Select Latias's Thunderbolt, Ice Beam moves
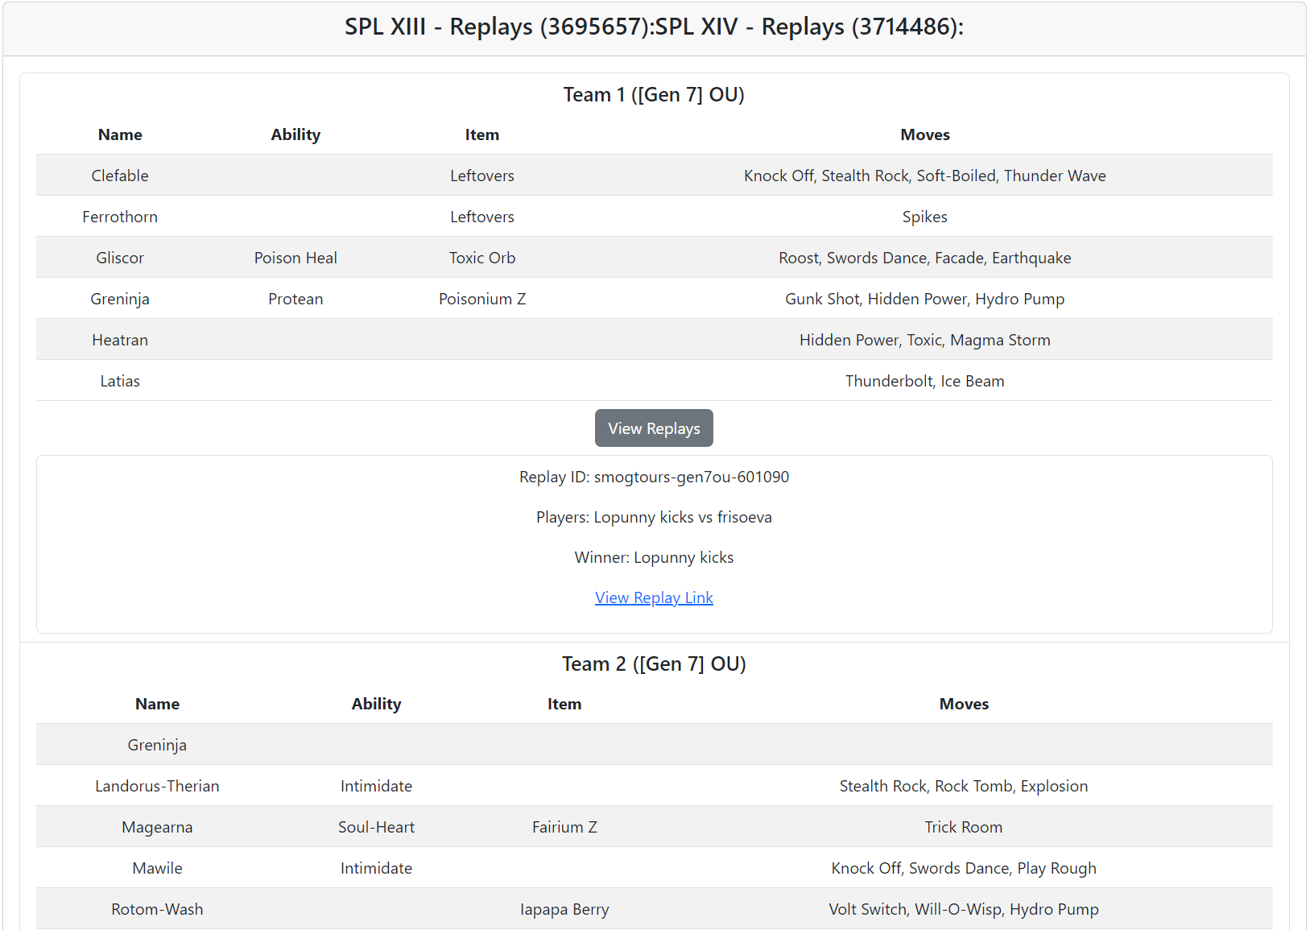Image resolution: width=1310 pixels, height=930 pixels. pyautogui.click(x=924, y=381)
